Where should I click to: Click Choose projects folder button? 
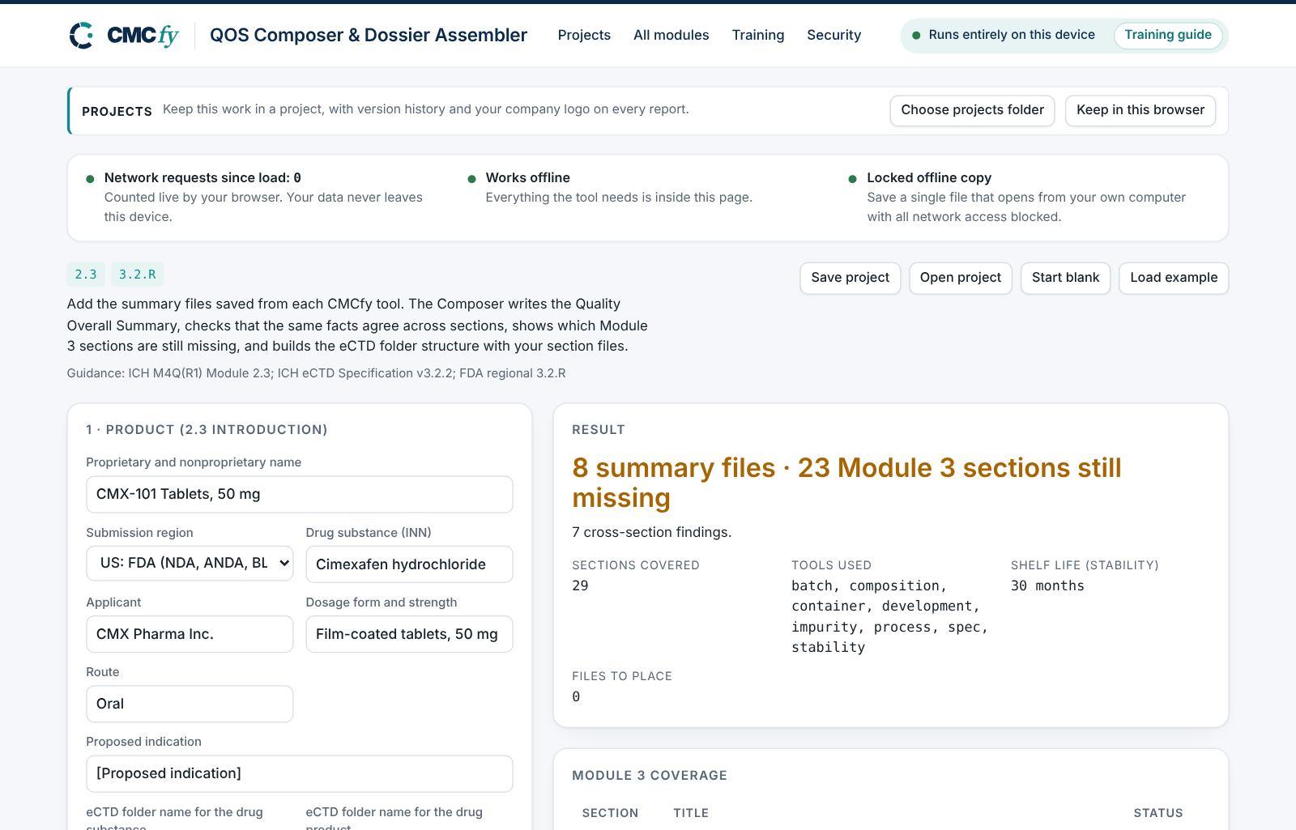pyautogui.click(x=972, y=110)
